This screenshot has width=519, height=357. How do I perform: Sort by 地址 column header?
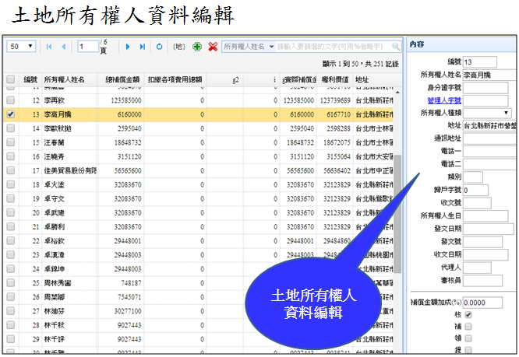point(373,79)
